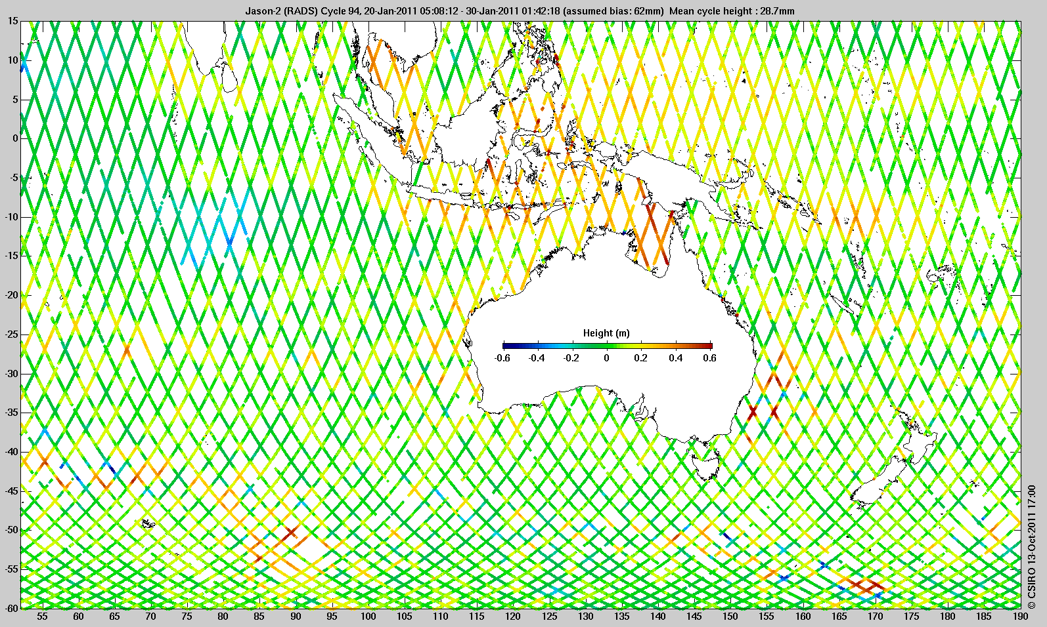Click latitude axis label -45

pyautogui.click(x=12, y=491)
